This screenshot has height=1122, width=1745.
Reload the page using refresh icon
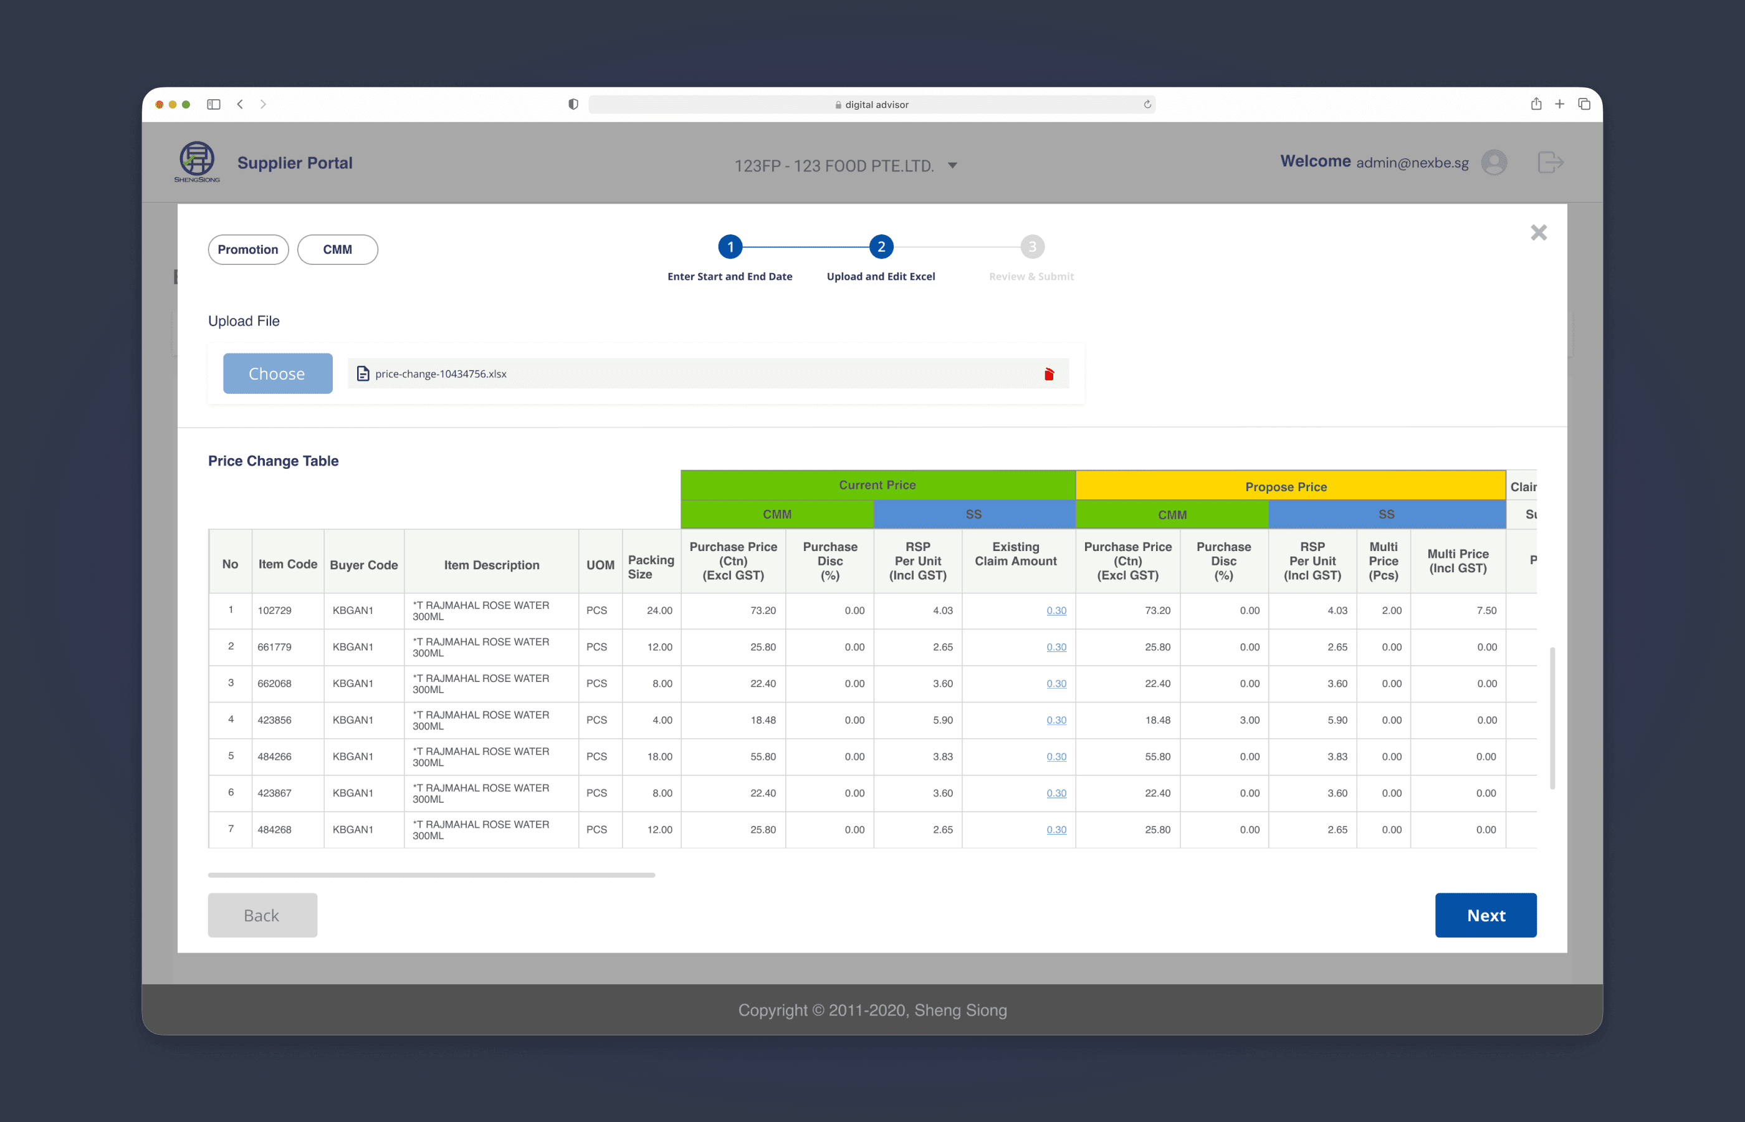[x=1147, y=104]
